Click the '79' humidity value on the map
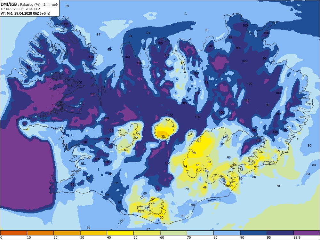320x240 pixels. point(187,189)
